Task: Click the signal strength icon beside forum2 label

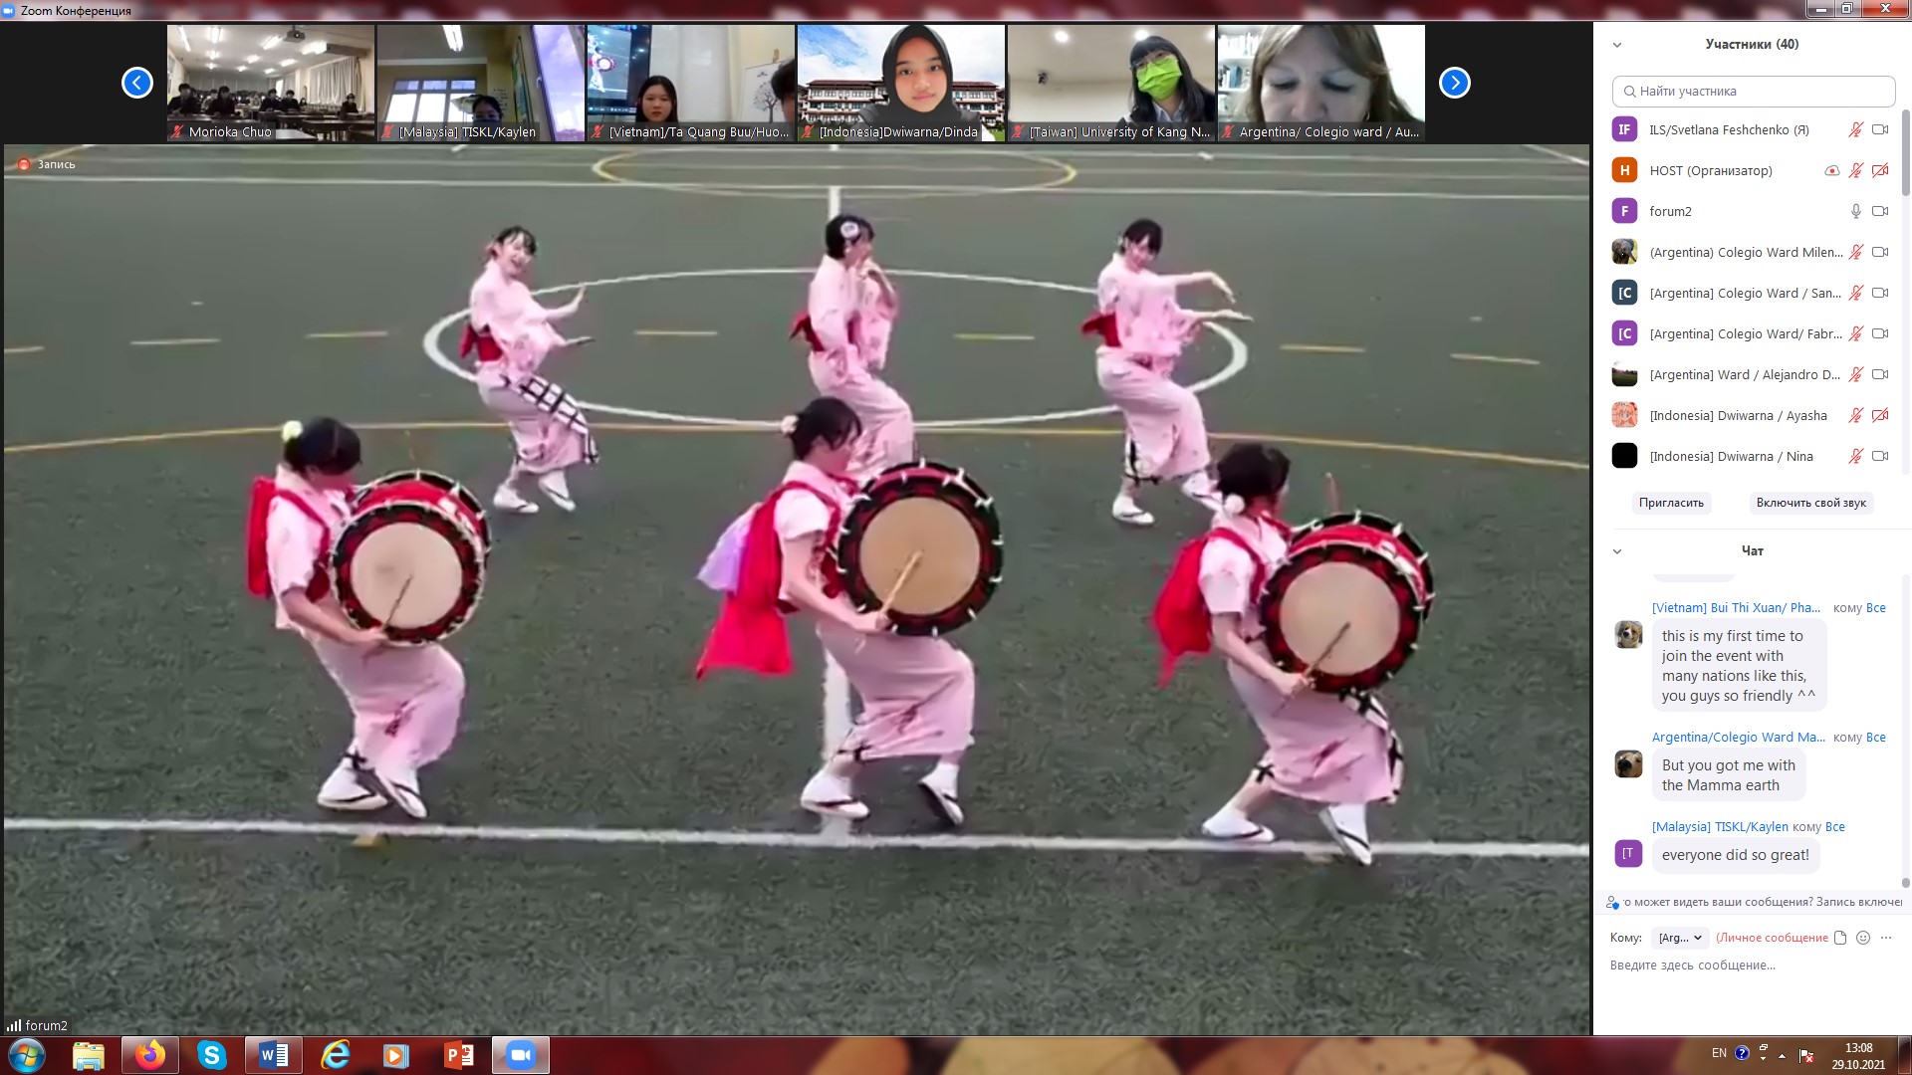Action: (14, 1025)
